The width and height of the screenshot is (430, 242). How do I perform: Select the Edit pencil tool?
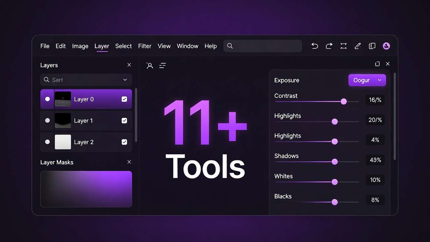[x=357, y=46]
